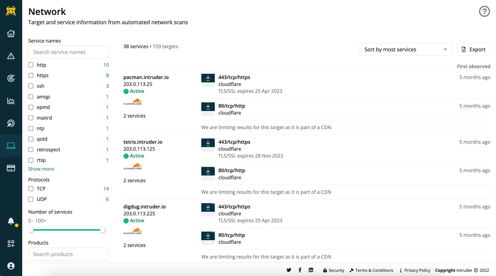496x276 pixels.
Task: Open the Sort by most services dropdown
Action: pos(406,50)
